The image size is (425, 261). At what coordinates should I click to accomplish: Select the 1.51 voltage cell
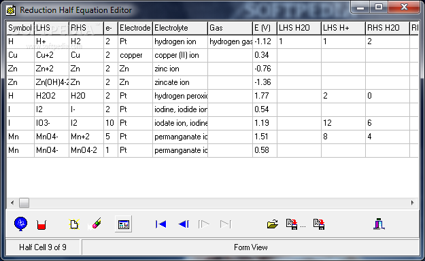point(265,137)
